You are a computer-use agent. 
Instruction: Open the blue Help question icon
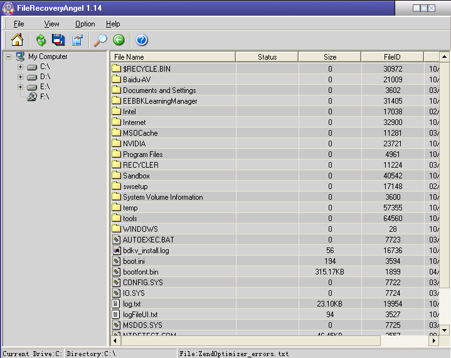coord(142,40)
